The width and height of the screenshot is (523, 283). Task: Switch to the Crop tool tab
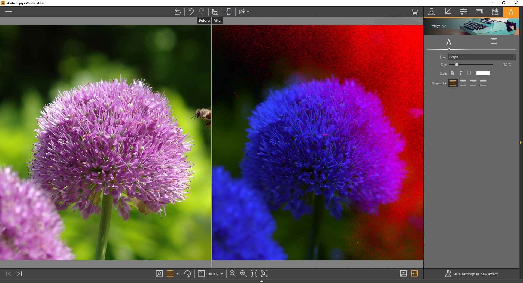[447, 12]
